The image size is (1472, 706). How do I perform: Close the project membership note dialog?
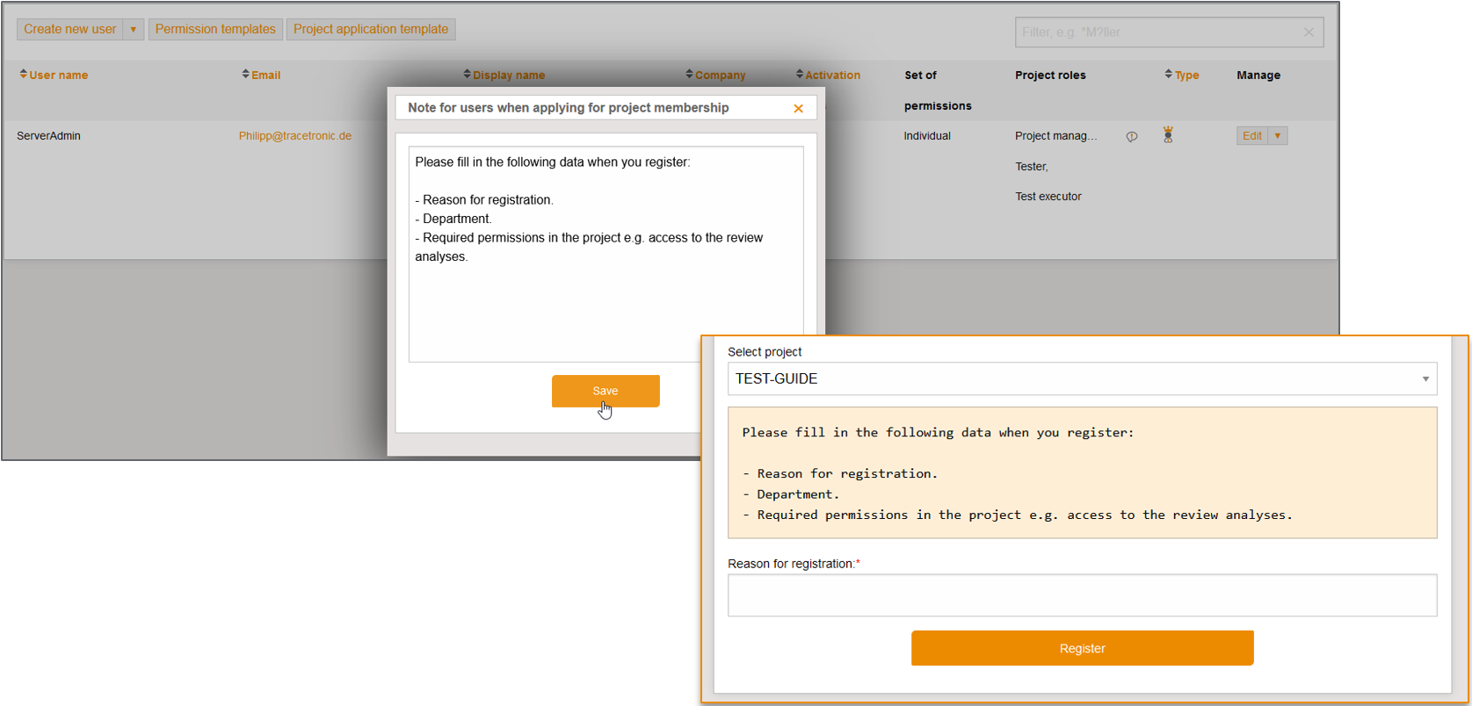coord(799,109)
